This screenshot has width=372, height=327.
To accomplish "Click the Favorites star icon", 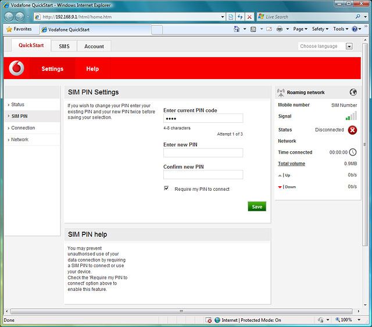I will pos(9,29).
